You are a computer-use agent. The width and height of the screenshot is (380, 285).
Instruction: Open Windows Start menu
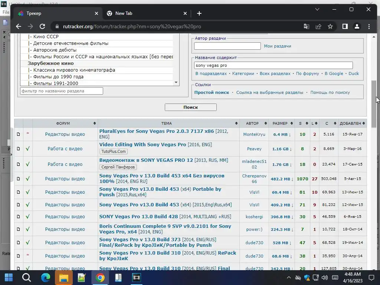coord(9,278)
